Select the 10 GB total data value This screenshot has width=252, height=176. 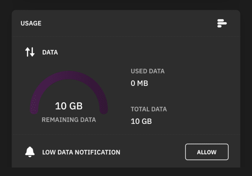[x=141, y=121]
